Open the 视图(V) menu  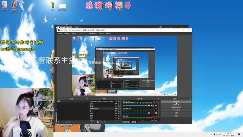pyautogui.click(x=74, y=33)
